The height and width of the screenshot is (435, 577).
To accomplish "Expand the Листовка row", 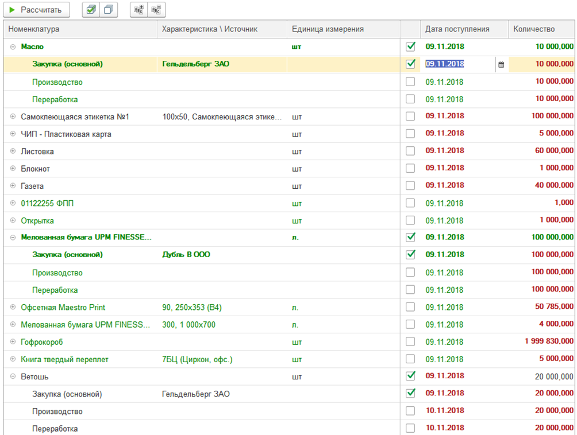I will (x=13, y=152).
